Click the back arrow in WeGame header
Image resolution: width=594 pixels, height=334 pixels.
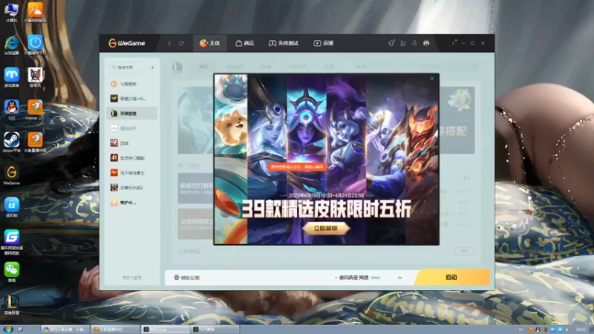[x=169, y=43]
